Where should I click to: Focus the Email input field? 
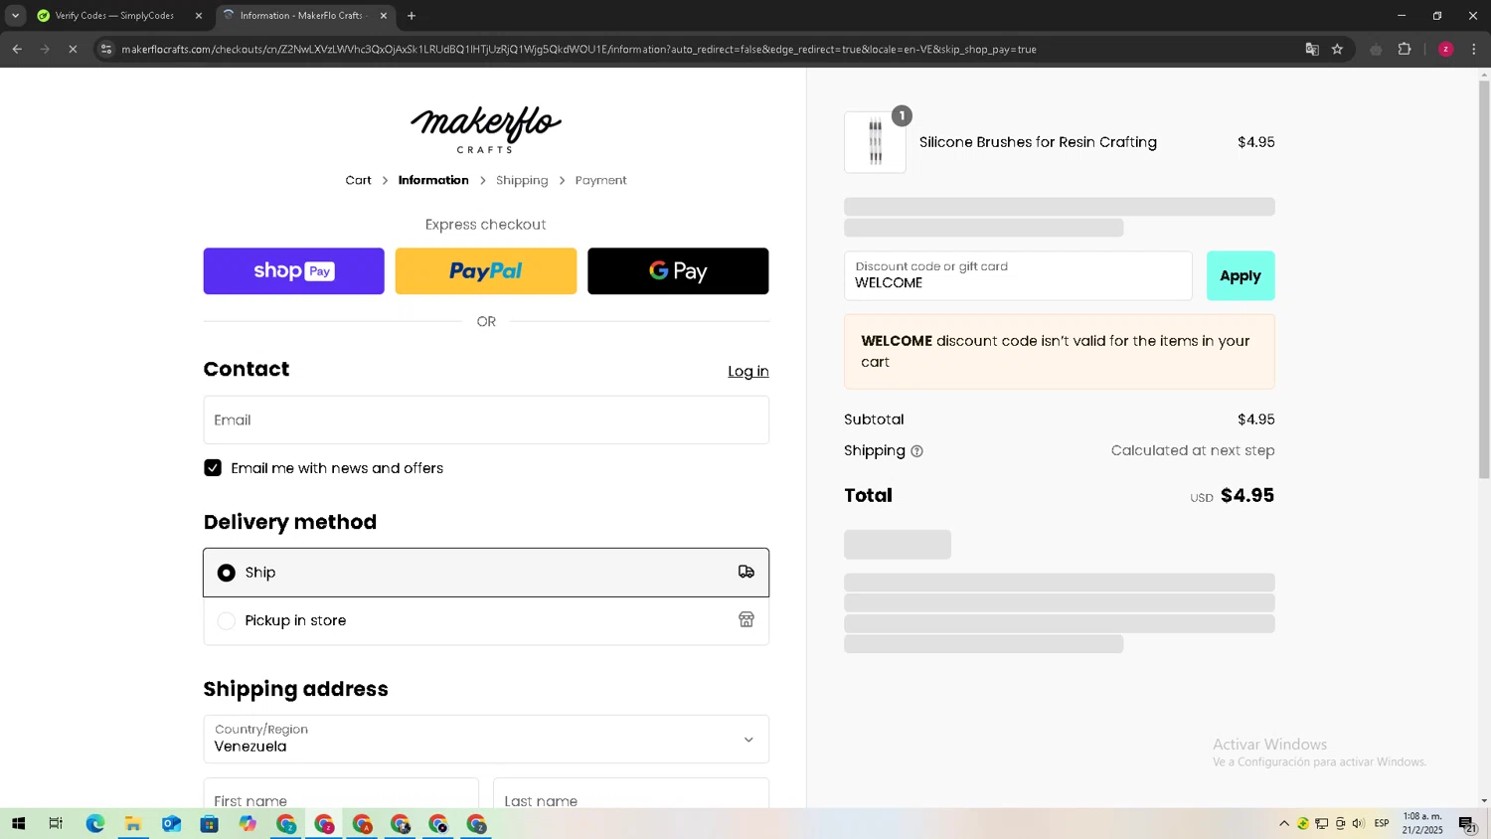click(x=486, y=419)
